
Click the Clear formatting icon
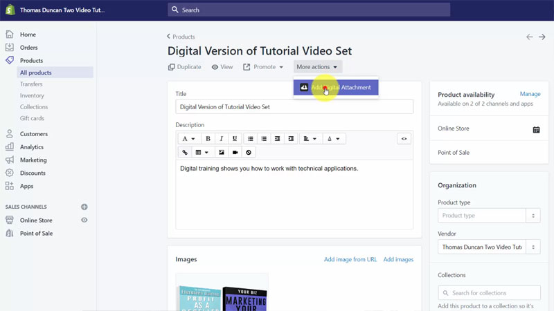[249, 152]
